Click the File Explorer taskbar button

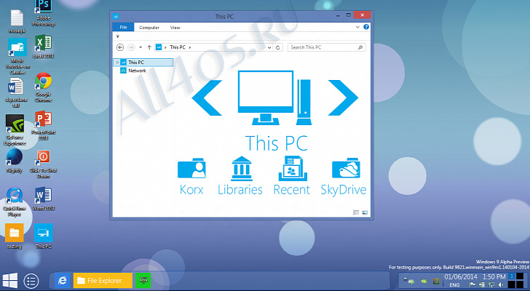point(103,281)
